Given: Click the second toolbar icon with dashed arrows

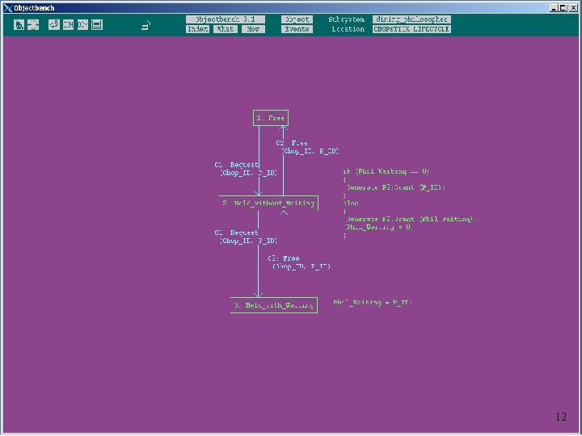Looking at the screenshot, I should (x=33, y=25).
